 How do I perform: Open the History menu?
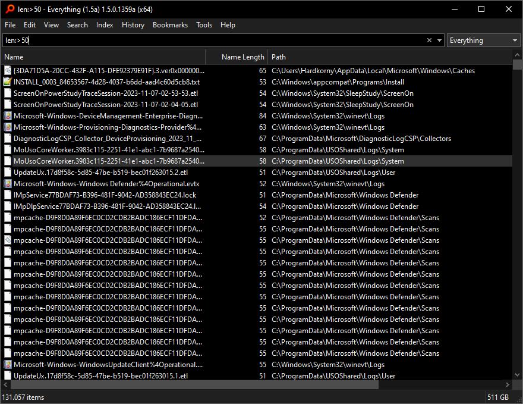[133, 25]
